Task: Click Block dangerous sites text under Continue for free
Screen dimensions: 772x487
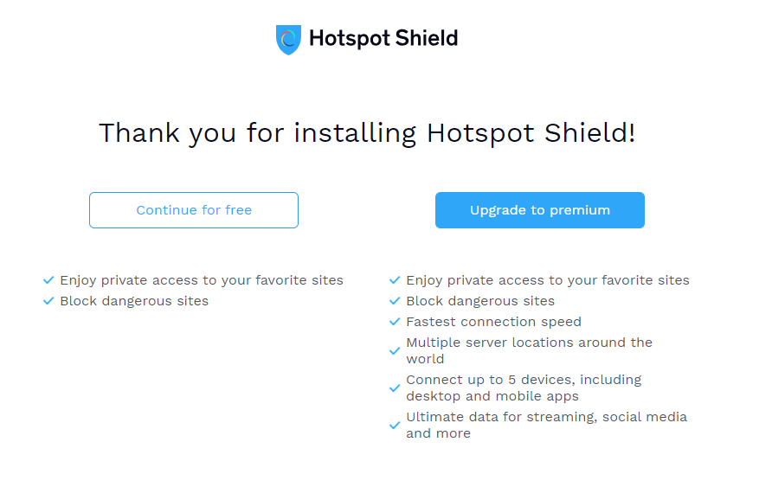Action: pos(134,301)
